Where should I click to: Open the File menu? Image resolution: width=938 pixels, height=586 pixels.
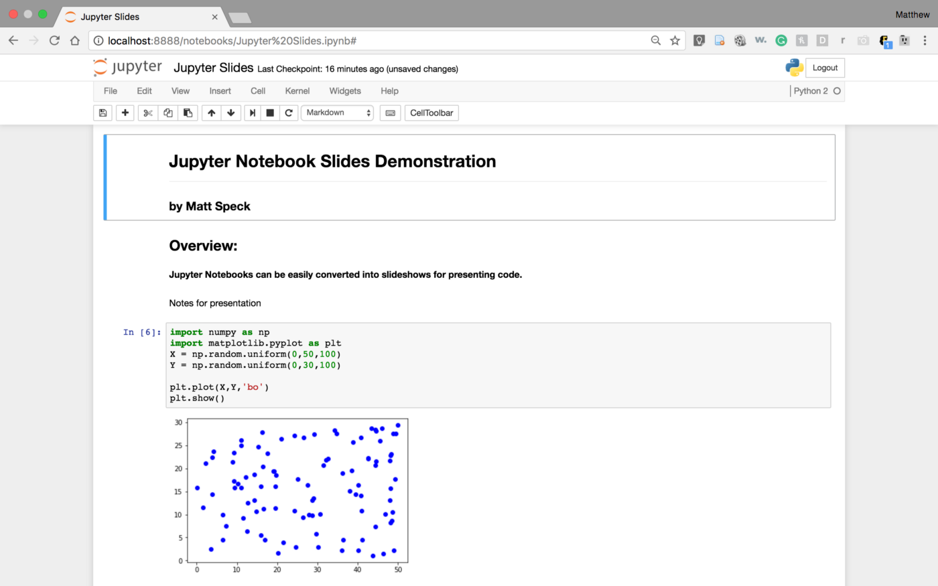click(110, 90)
